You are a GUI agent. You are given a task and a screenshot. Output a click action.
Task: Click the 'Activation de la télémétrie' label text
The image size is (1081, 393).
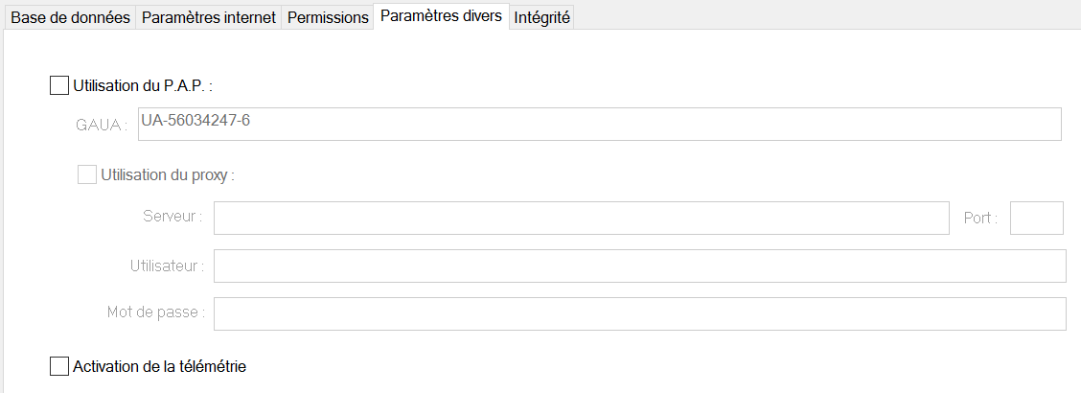[x=160, y=365]
